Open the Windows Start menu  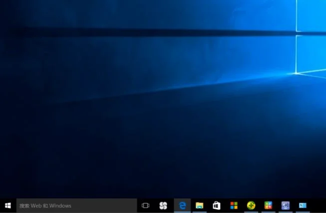[8, 206]
